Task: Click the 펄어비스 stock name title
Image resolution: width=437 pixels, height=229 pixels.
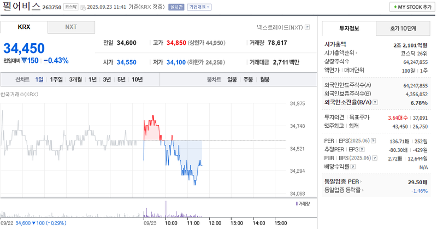Action: (21, 7)
